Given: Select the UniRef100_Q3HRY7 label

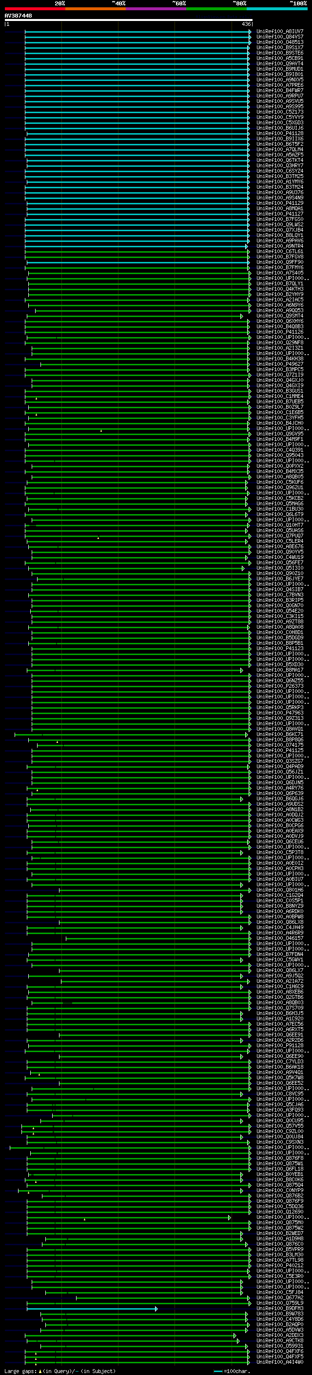Looking at the screenshot, I should (x=279, y=165).
